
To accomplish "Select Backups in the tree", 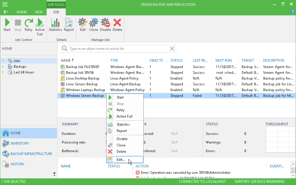I will [20, 67].
